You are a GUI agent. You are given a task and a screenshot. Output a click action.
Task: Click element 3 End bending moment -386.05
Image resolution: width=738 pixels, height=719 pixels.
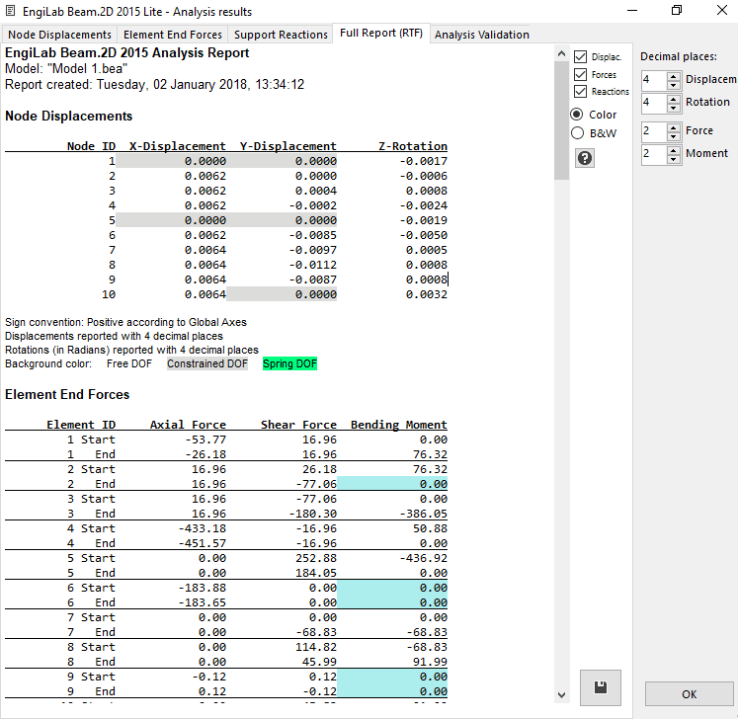pos(424,514)
